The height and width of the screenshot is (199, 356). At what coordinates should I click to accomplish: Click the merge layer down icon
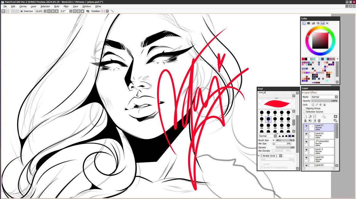[310, 121]
